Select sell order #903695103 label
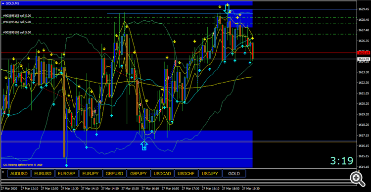This screenshot has height=192, width=371. (17, 33)
